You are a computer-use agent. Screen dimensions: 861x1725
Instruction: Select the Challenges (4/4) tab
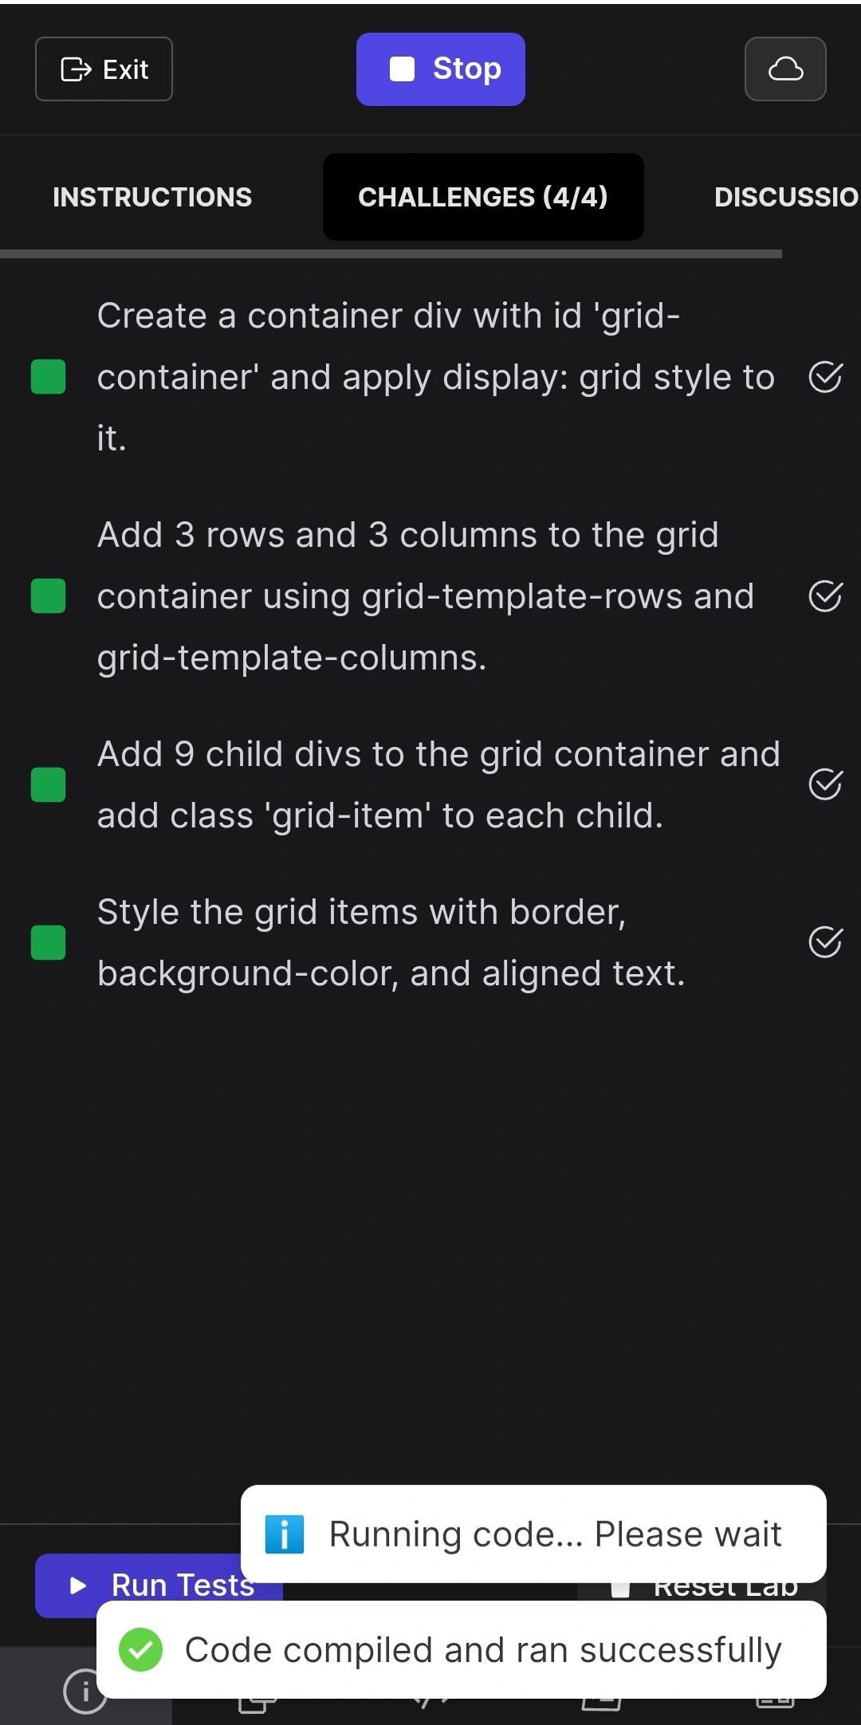point(483,197)
